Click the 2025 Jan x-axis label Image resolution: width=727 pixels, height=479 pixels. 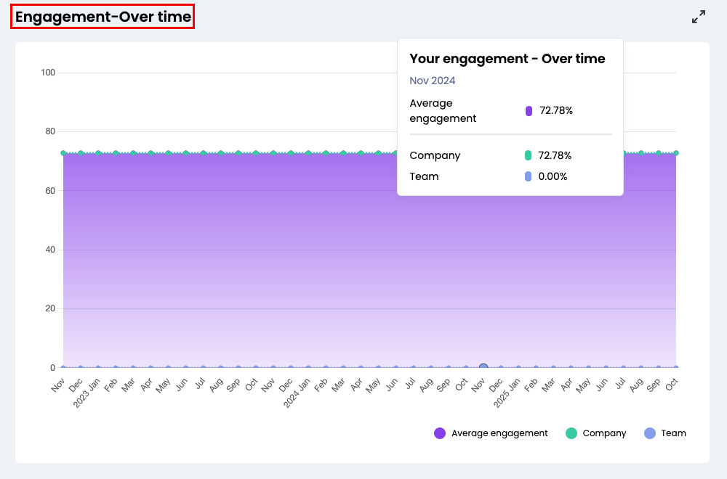click(x=507, y=392)
